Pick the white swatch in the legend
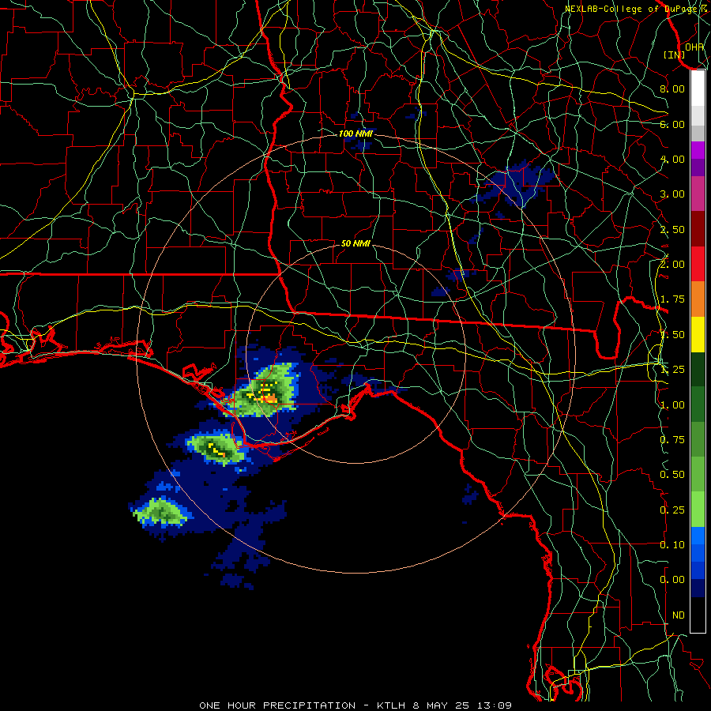Viewport: 711px width, 711px height. click(698, 88)
